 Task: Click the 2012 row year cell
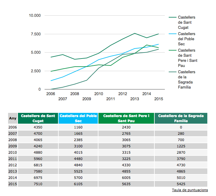click(x=13, y=165)
